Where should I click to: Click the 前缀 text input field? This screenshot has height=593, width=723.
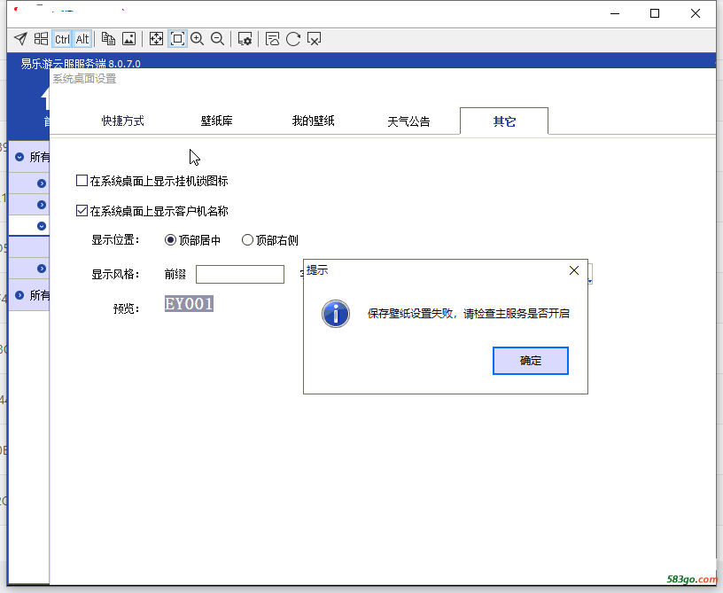tap(239, 274)
